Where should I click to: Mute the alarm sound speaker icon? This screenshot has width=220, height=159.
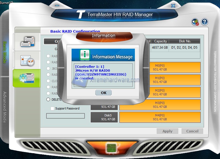point(195,22)
